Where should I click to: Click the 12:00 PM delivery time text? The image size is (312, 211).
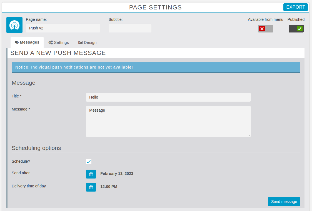coord(109,187)
